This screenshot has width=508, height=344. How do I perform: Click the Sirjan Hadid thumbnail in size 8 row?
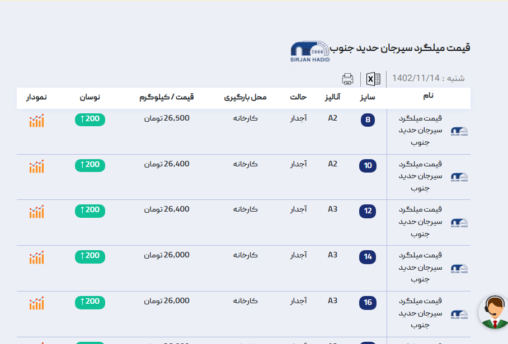coord(459,131)
